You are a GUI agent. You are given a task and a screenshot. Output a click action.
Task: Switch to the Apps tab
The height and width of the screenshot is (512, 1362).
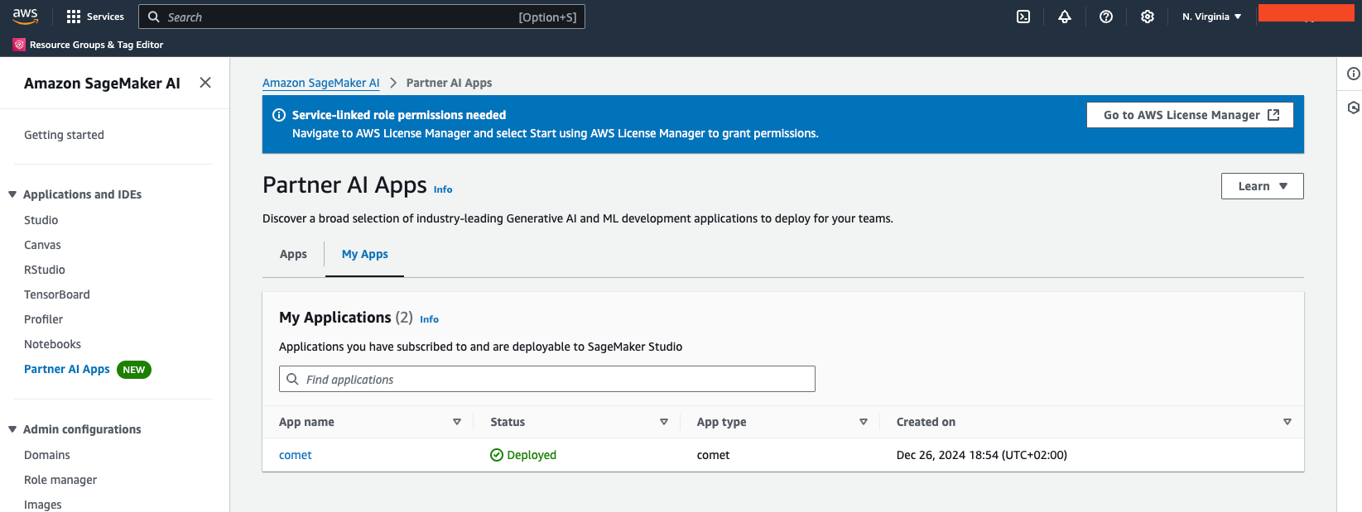point(293,254)
